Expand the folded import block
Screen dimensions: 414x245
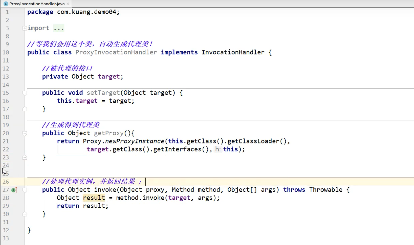25,28
